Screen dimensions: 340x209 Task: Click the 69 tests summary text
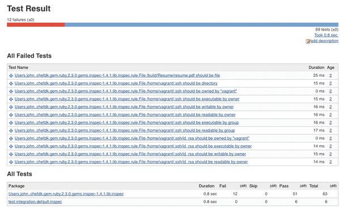(327, 29)
